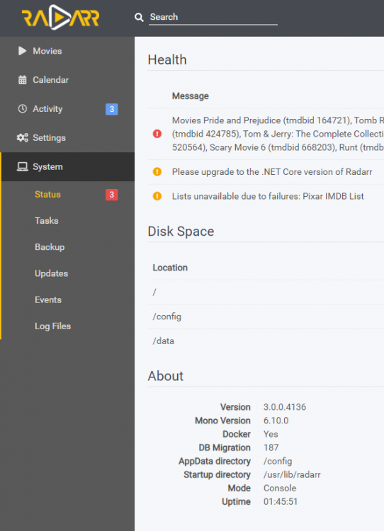Open the Tasks submenu item

tap(47, 221)
